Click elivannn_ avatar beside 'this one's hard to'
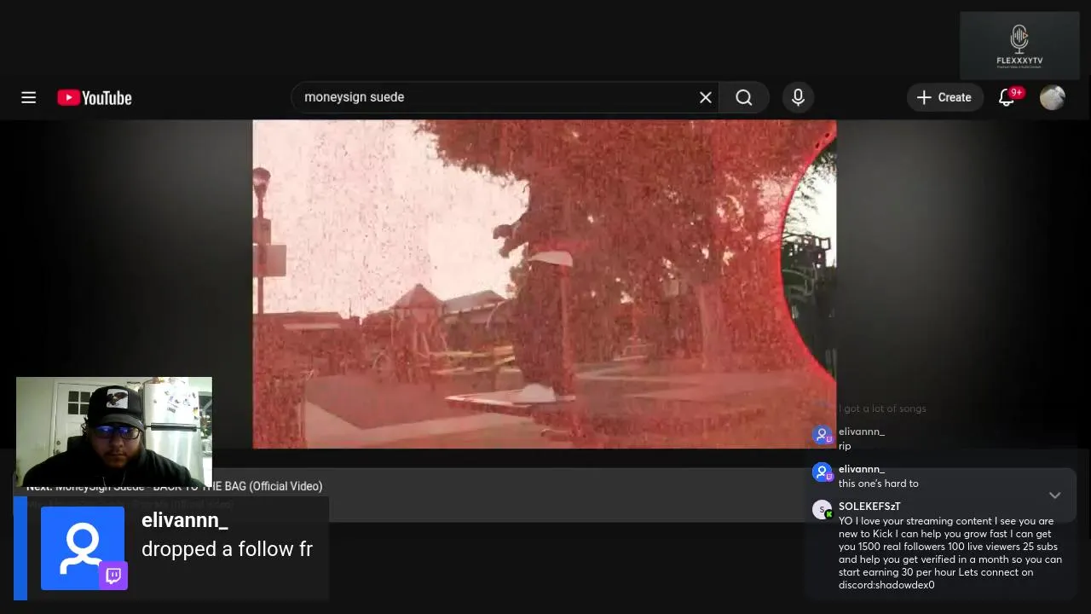Viewport: 1091px width, 614px height. pos(823,472)
